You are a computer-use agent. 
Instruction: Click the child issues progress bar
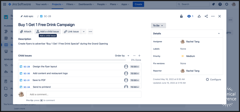tap(72, 60)
